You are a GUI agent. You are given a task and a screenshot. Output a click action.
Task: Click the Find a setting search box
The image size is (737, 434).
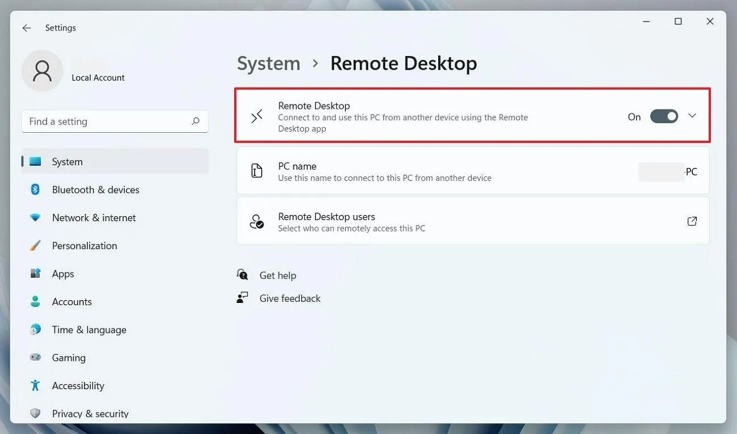pos(115,121)
